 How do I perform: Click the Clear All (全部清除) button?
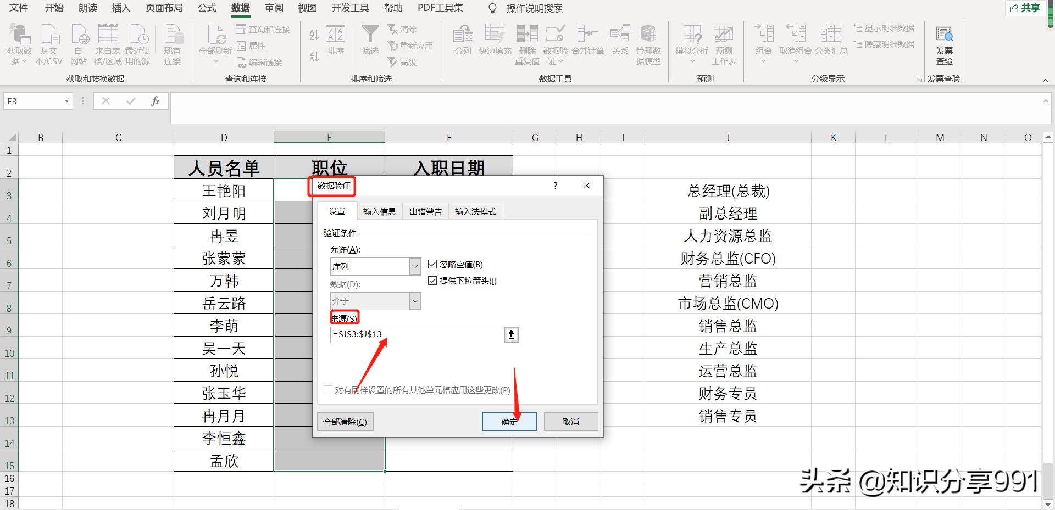[345, 422]
